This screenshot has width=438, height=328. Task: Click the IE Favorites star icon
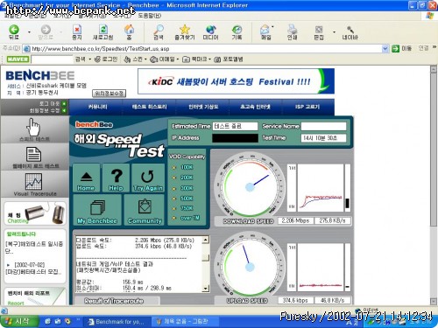185,32
